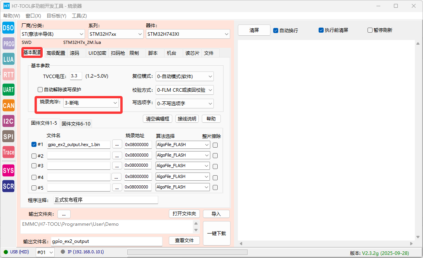The width and height of the screenshot is (423, 258).
Task: Expand the 烧录完毕 dropdown showing 3-断电
Action: [90, 103]
